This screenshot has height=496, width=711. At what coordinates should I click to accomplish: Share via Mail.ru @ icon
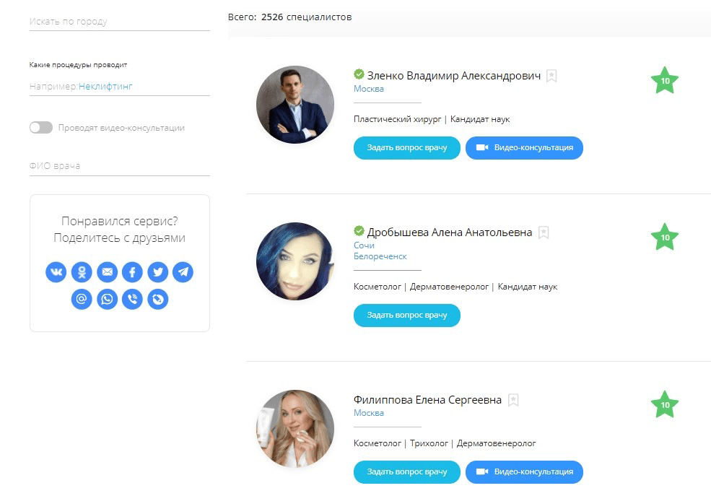[x=82, y=298]
